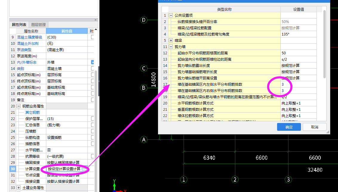Image resolution: width=338 pixels, height=192 pixels.
Task: Click axis bubble 3 on the drawing
Action: [x=288, y=179]
